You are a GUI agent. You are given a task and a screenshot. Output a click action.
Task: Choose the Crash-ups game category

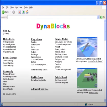(35, 50)
